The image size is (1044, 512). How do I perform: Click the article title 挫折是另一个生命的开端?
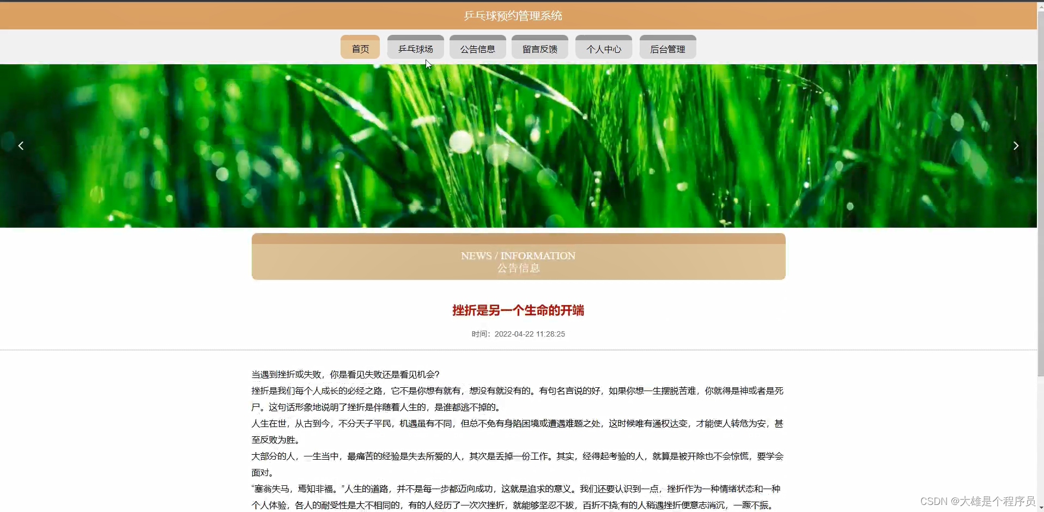pyautogui.click(x=518, y=310)
